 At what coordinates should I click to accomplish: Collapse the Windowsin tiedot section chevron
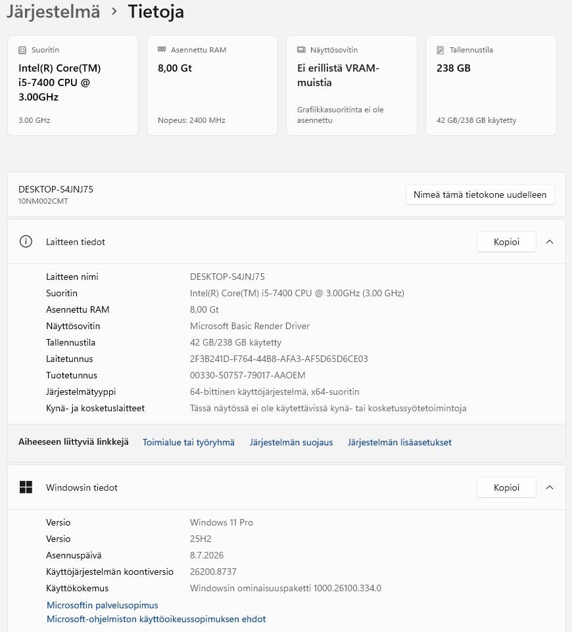[x=550, y=487]
